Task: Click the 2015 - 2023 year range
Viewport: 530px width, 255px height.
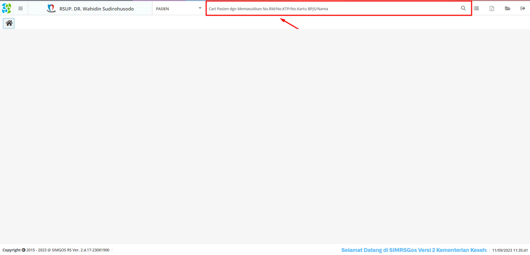Action: (x=36, y=250)
